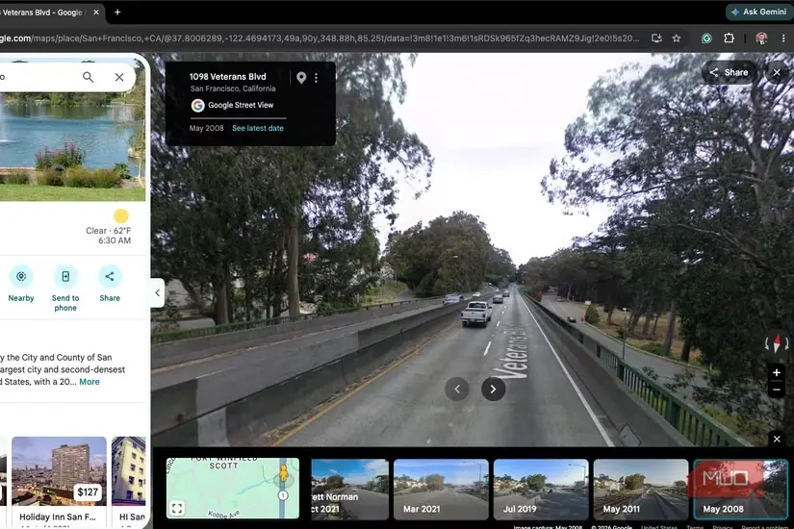Screen dimensions: 794x529
Task: Open the lake photo of San Francisco
Action: pos(72,147)
